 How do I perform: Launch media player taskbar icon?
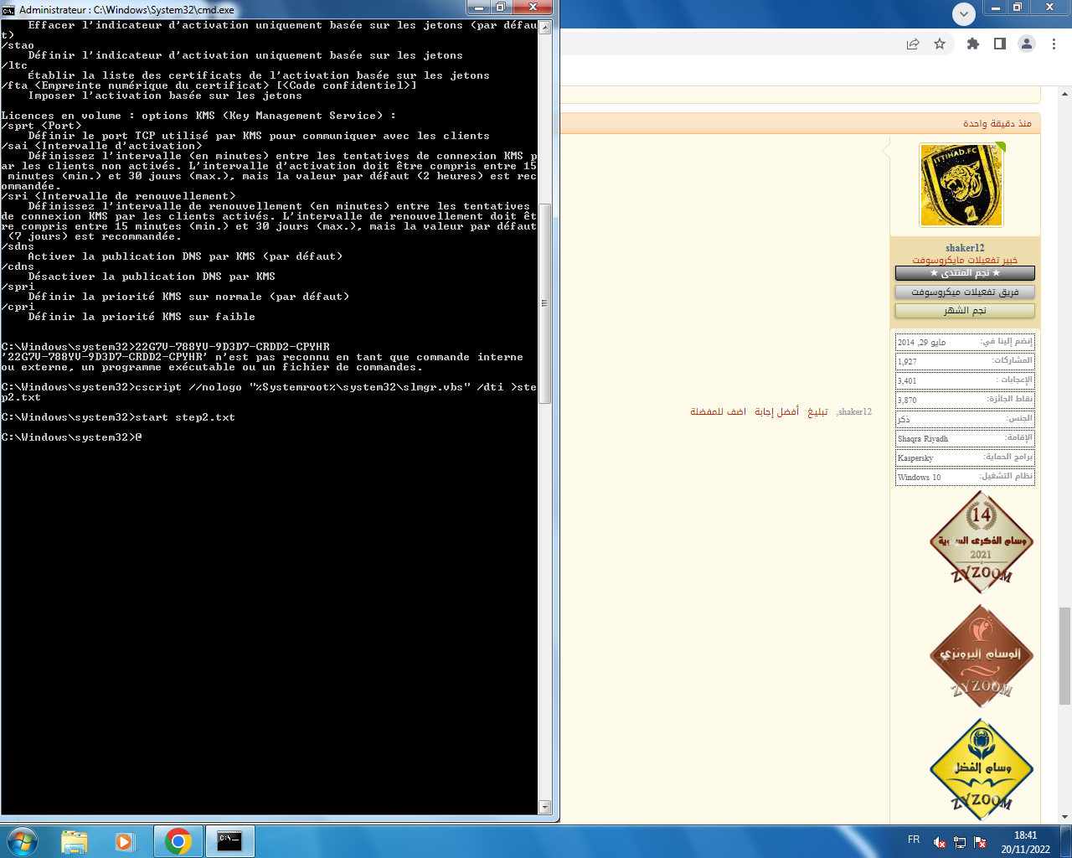[x=125, y=840]
